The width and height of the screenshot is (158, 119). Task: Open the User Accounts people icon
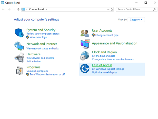click(85, 33)
